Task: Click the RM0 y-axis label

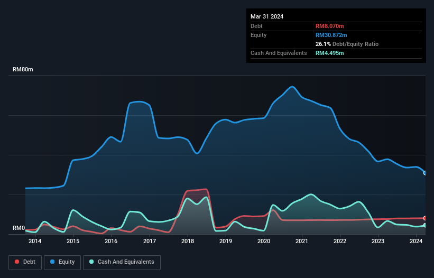Action: pos(19,228)
